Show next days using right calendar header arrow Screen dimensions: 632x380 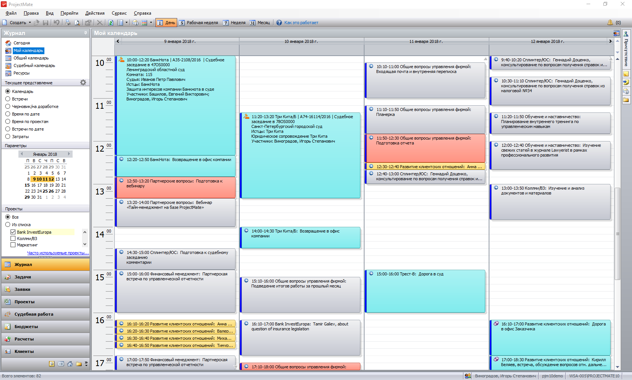[x=610, y=41]
